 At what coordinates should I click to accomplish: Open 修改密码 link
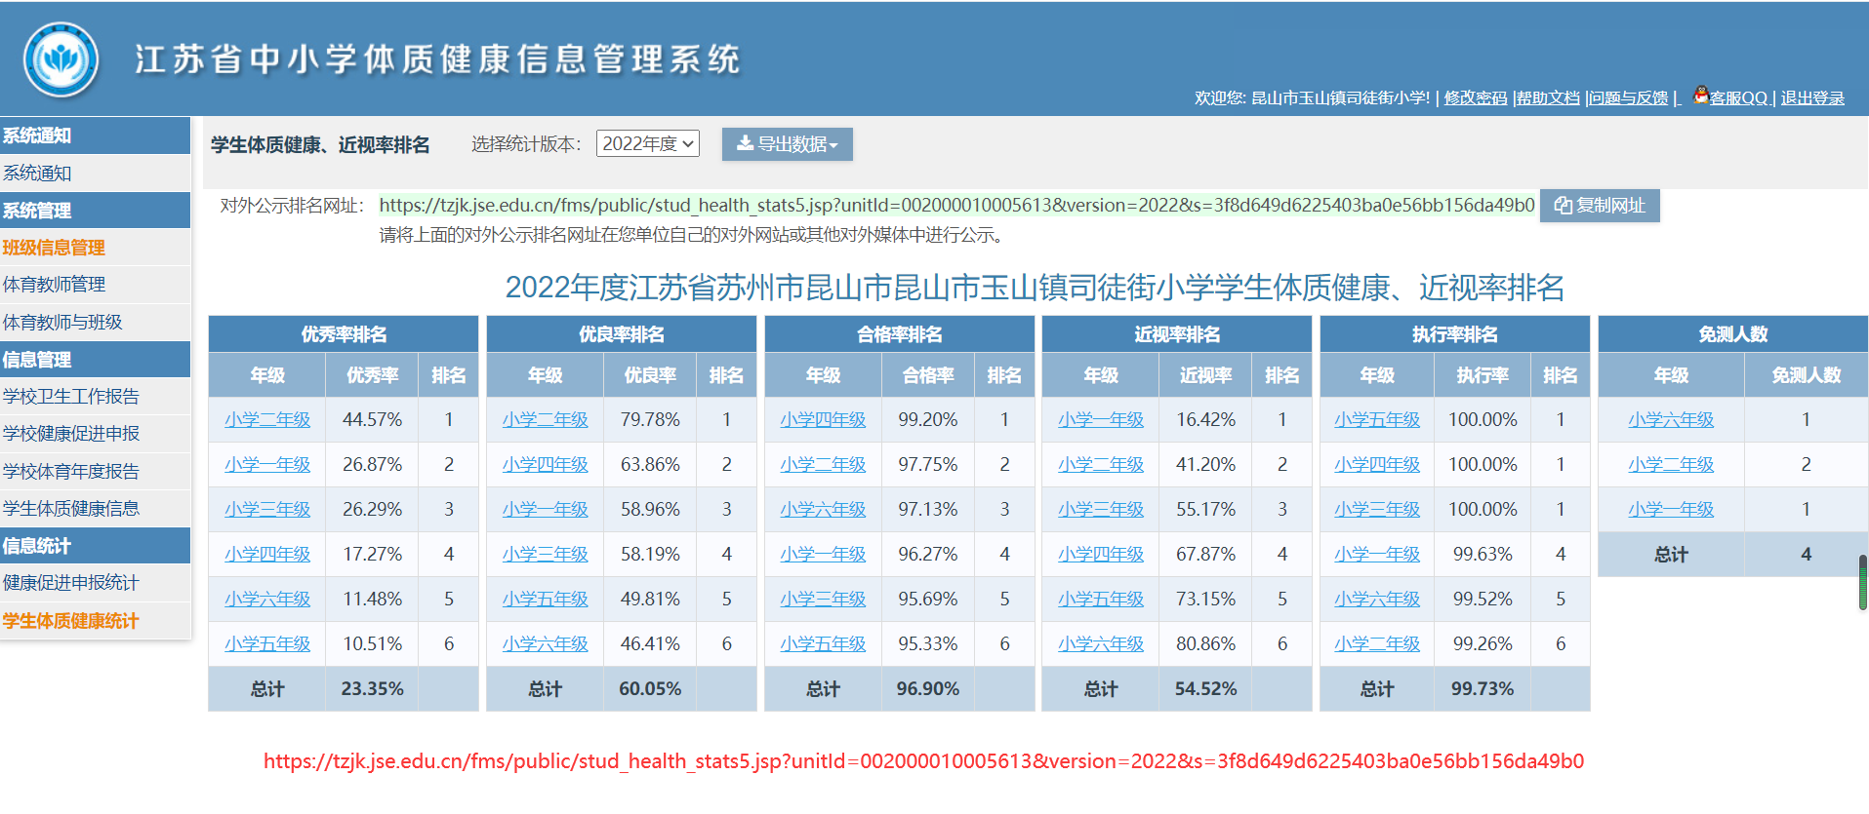[1476, 98]
